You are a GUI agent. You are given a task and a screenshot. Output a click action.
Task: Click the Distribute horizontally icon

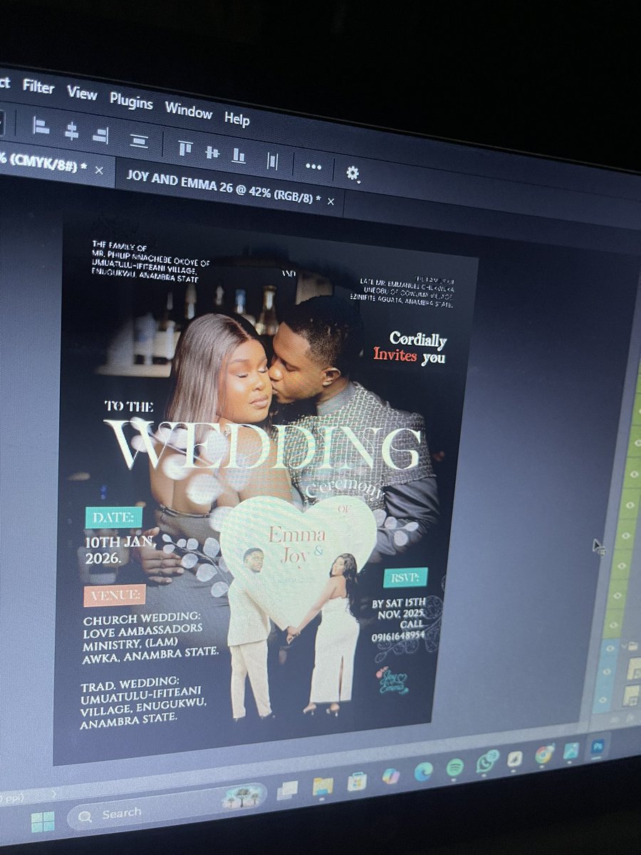[x=272, y=160]
